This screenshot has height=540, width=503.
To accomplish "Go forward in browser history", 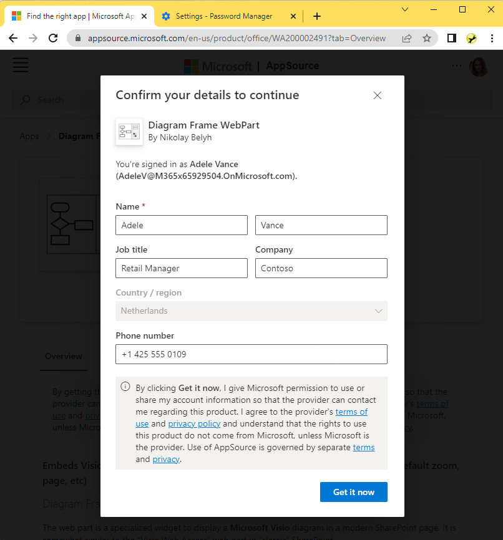I will (33, 38).
